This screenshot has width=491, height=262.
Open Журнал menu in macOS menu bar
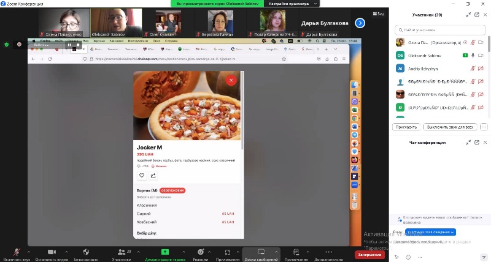(99, 41)
